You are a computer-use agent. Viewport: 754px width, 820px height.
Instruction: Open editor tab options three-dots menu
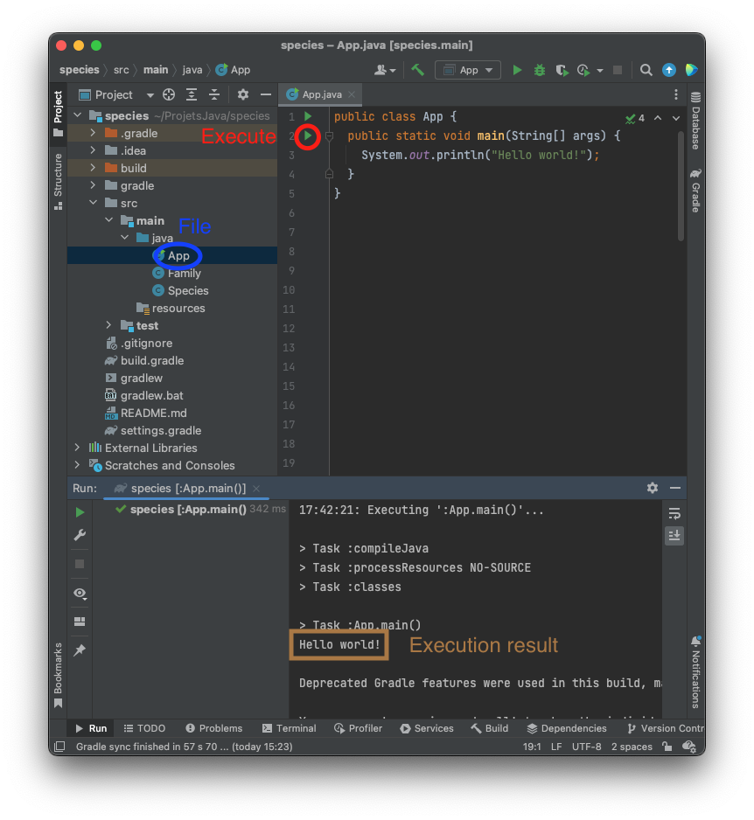click(x=676, y=94)
